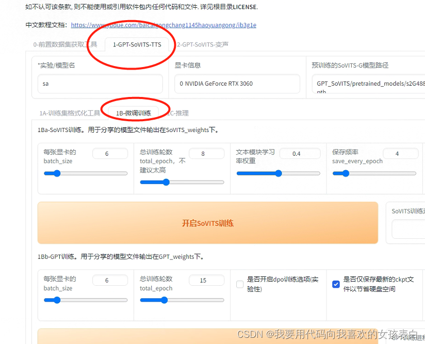Adjust the 文本模块学习率权重 slider

[x=279, y=173]
